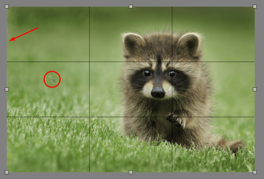Click the upper-right grid line intersection
The image size is (264, 179).
[x=172, y=62]
